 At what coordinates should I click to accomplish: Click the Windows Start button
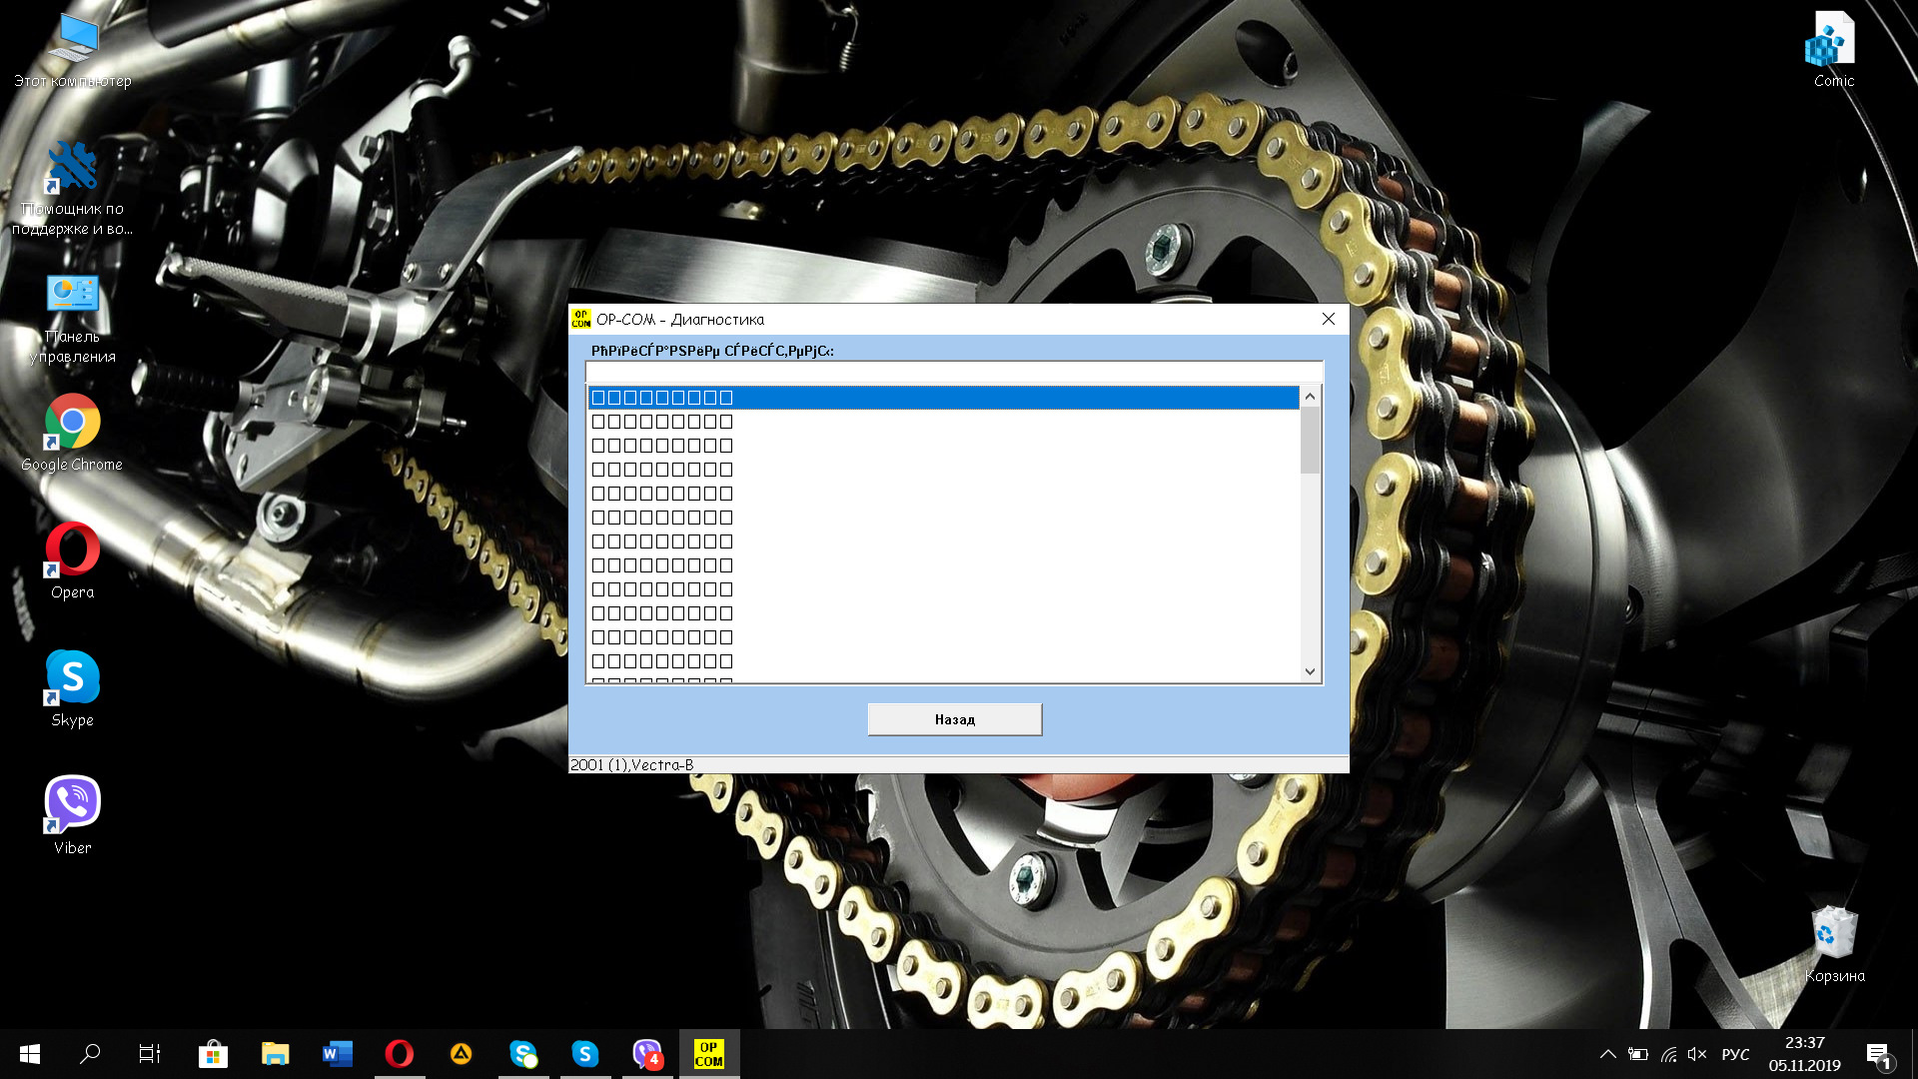coord(30,1054)
